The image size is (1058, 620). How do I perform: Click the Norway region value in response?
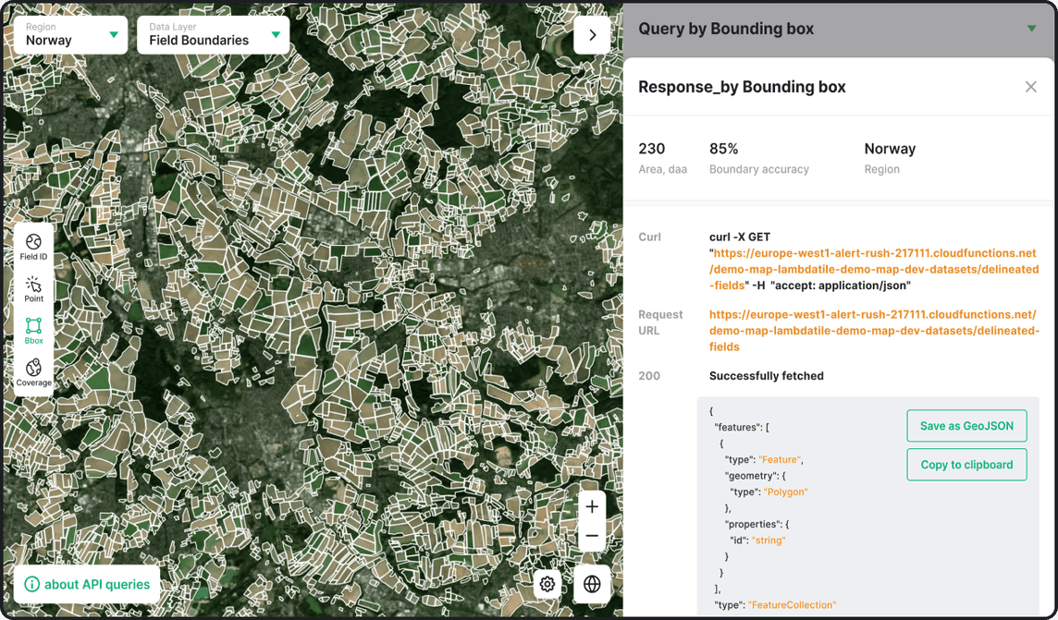[890, 149]
